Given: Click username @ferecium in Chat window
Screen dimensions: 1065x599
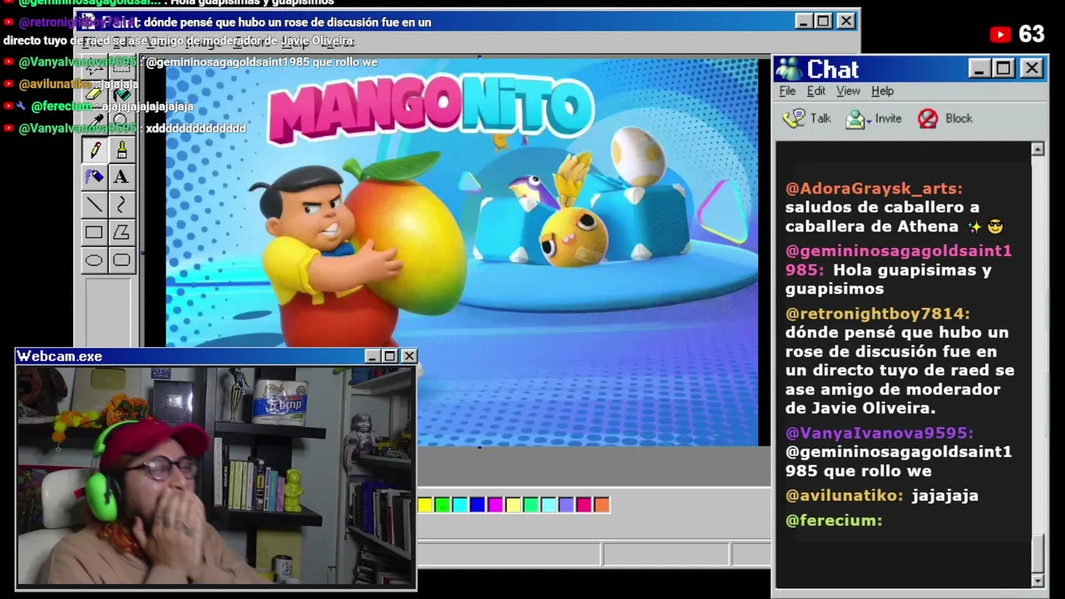Looking at the screenshot, I should coord(834,520).
